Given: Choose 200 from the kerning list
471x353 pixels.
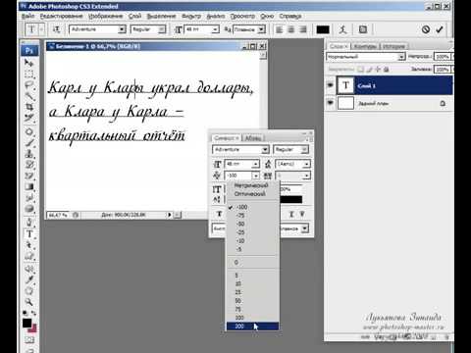Looking at the screenshot, I should (252, 327).
